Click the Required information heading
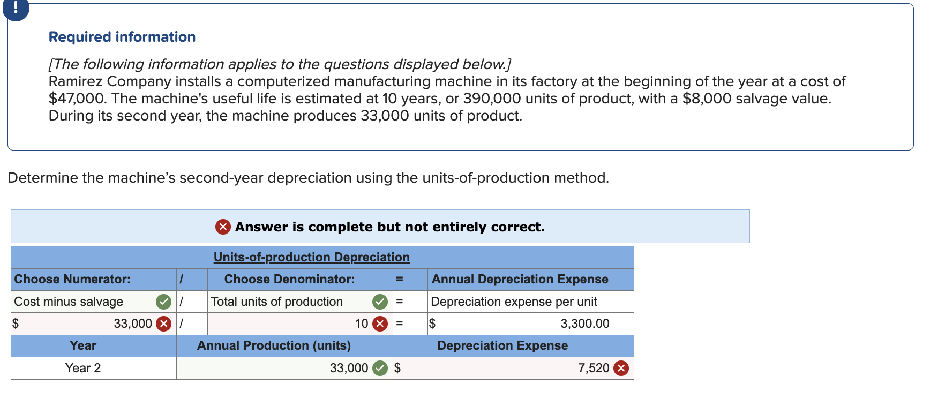This screenshot has height=406, width=930. pyautogui.click(x=122, y=37)
